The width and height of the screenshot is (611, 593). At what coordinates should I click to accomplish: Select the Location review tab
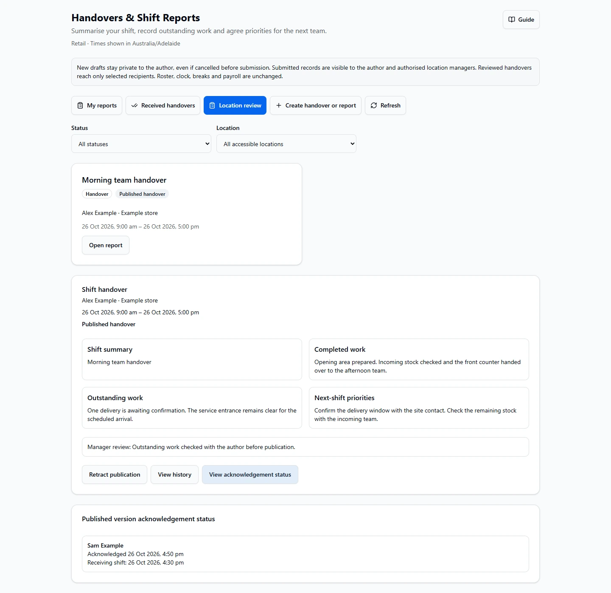pos(235,105)
